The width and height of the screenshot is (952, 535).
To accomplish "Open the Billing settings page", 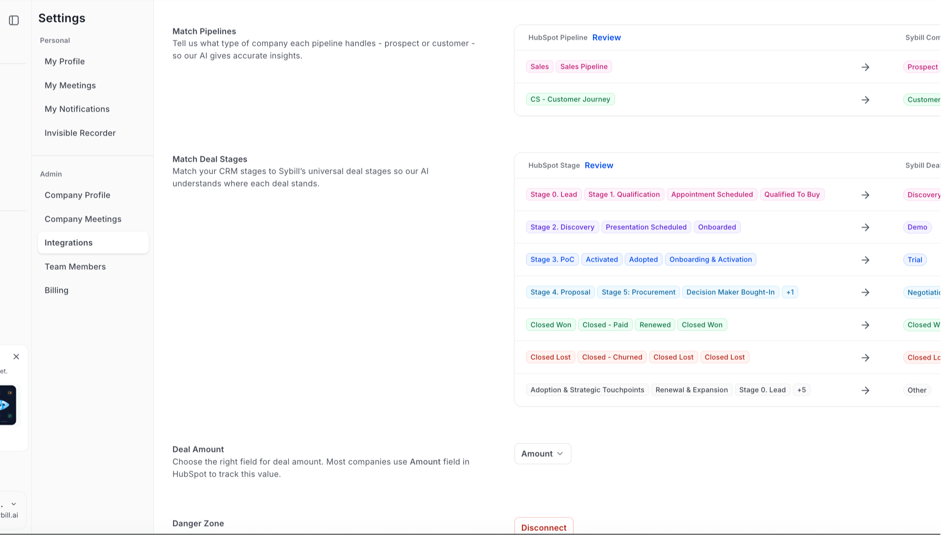I will [56, 290].
